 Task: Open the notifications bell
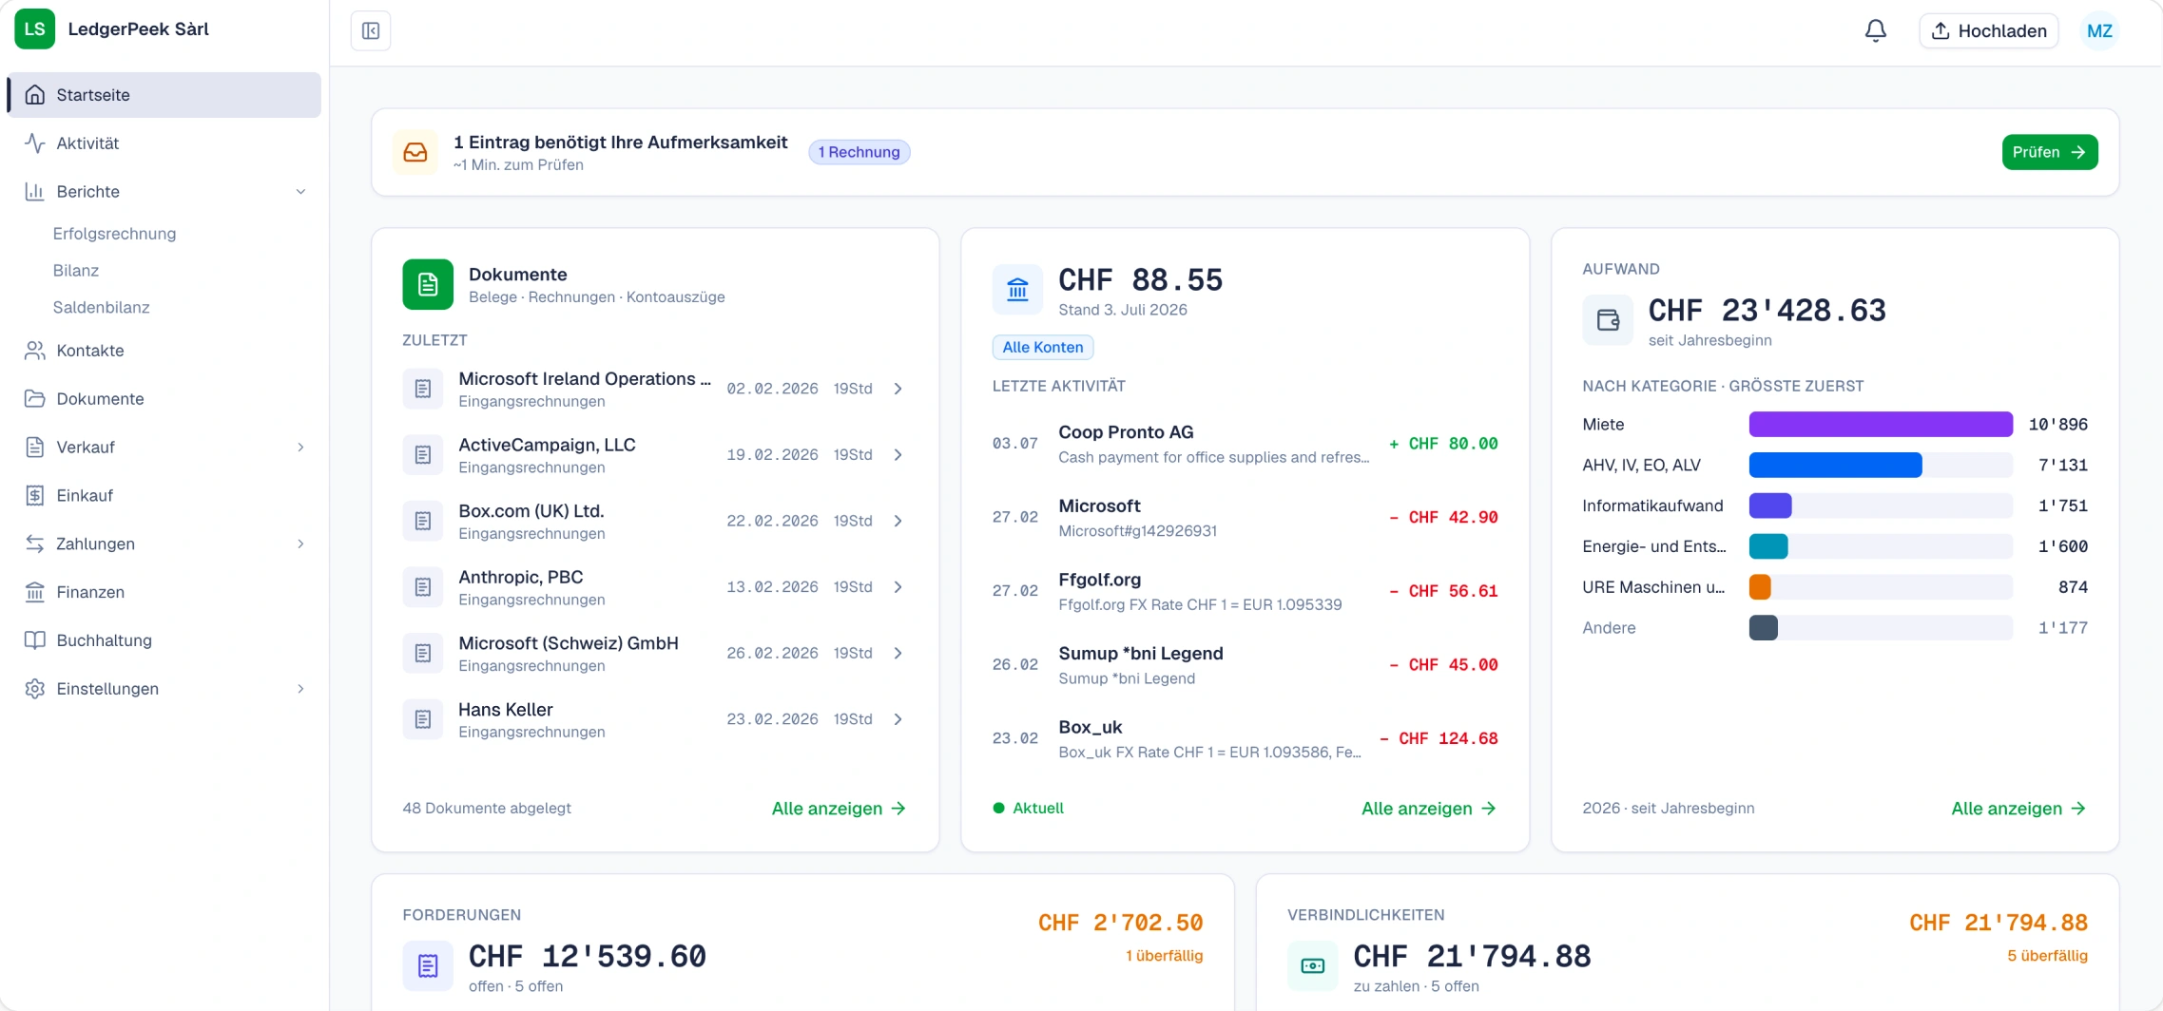(1875, 31)
